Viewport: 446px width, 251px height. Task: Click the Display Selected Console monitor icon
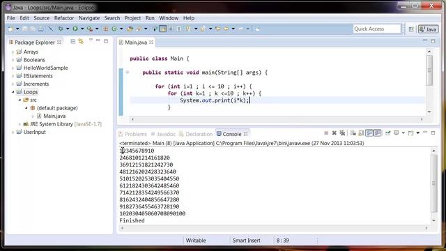click(x=397, y=133)
